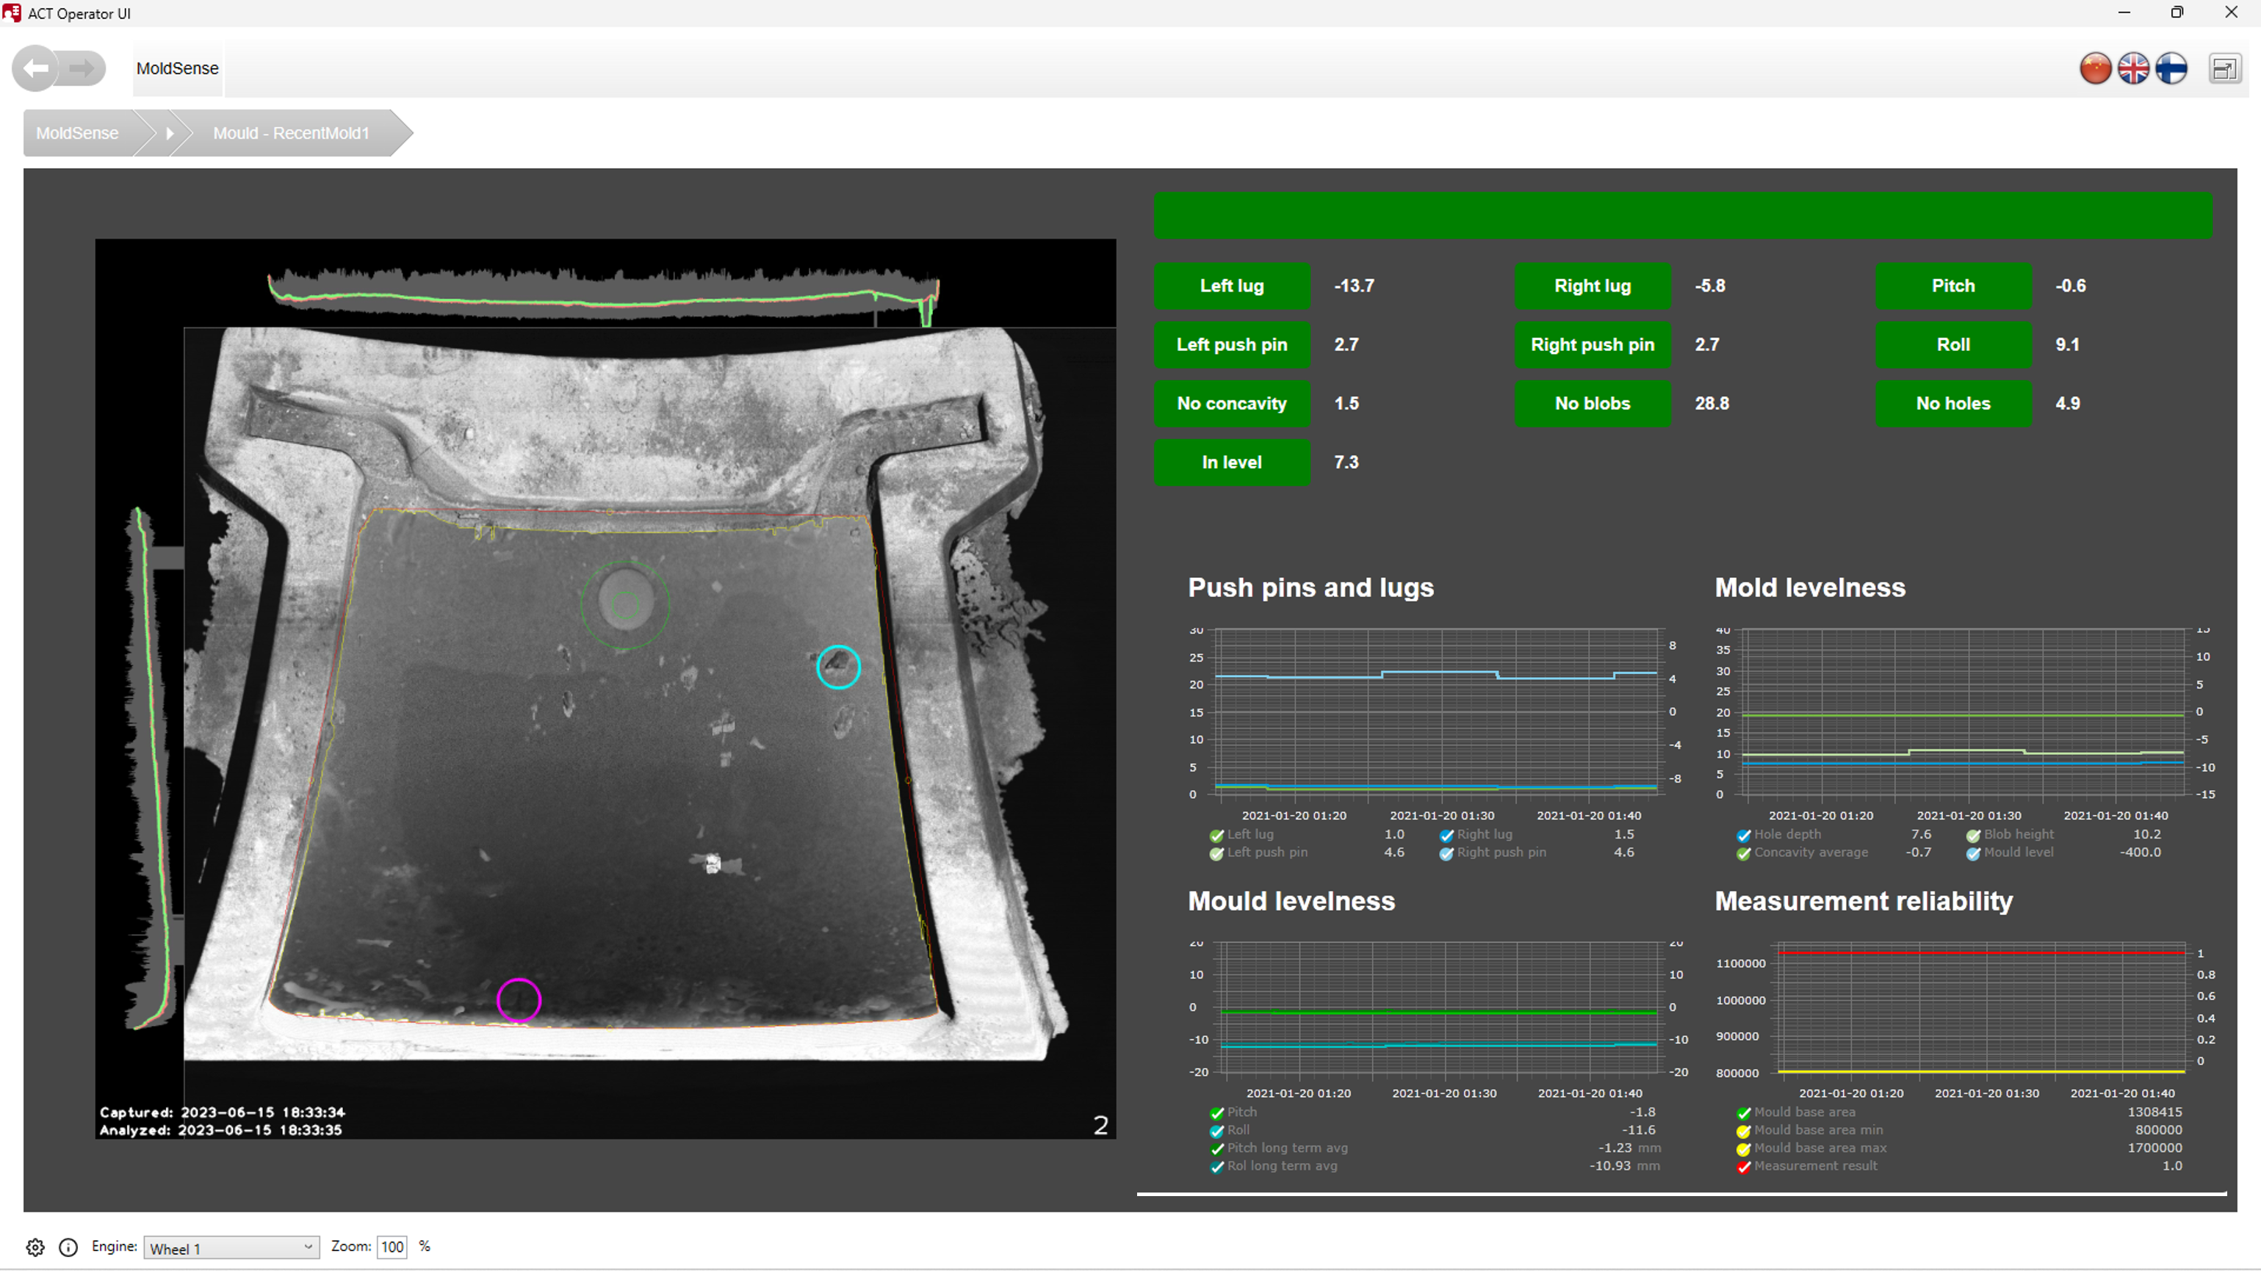
Task: Toggle Pitch series checkbox
Action: (x=1216, y=1113)
